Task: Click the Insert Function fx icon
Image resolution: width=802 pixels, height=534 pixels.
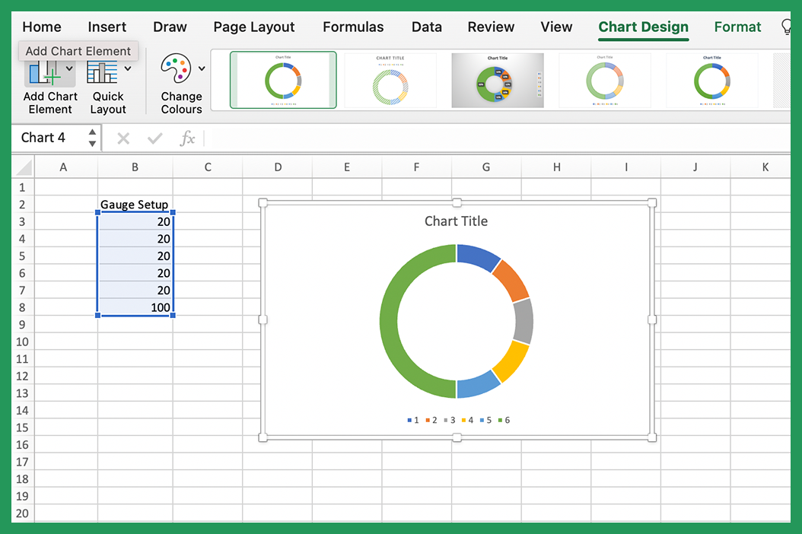Action: pyautogui.click(x=187, y=138)
